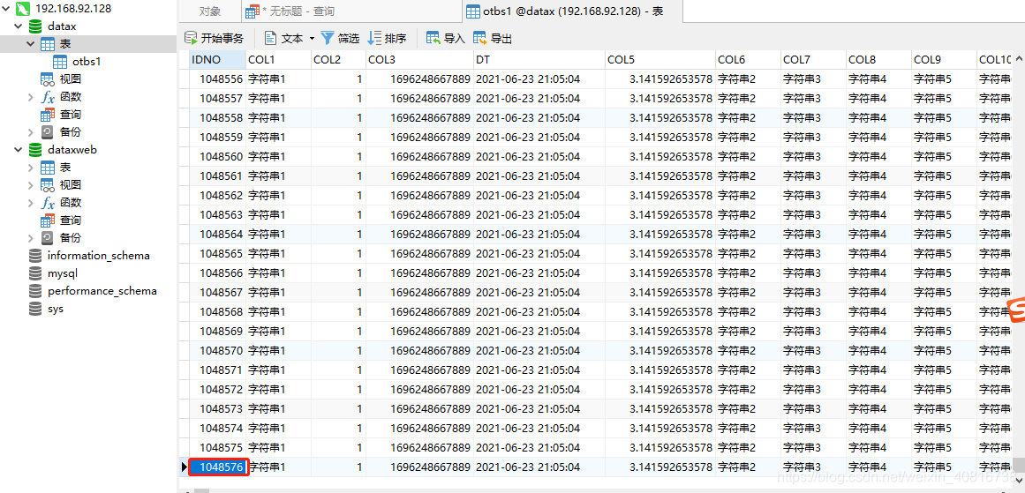
Task: Click the 筛选 filter funnel button
Action: point(340,39)
